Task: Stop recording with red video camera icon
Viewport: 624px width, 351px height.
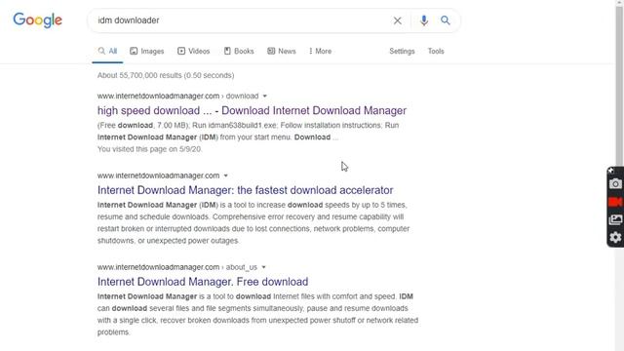Action: click(x=615, y=202)
